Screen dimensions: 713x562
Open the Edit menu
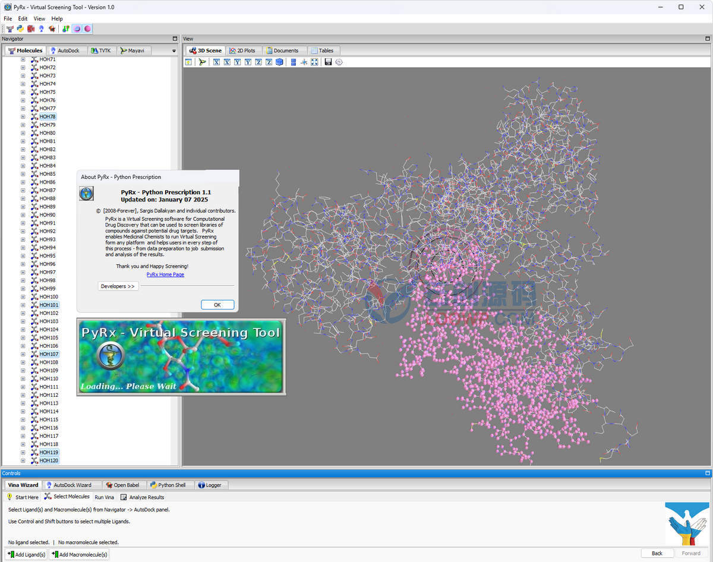click(x=23, y=18)
